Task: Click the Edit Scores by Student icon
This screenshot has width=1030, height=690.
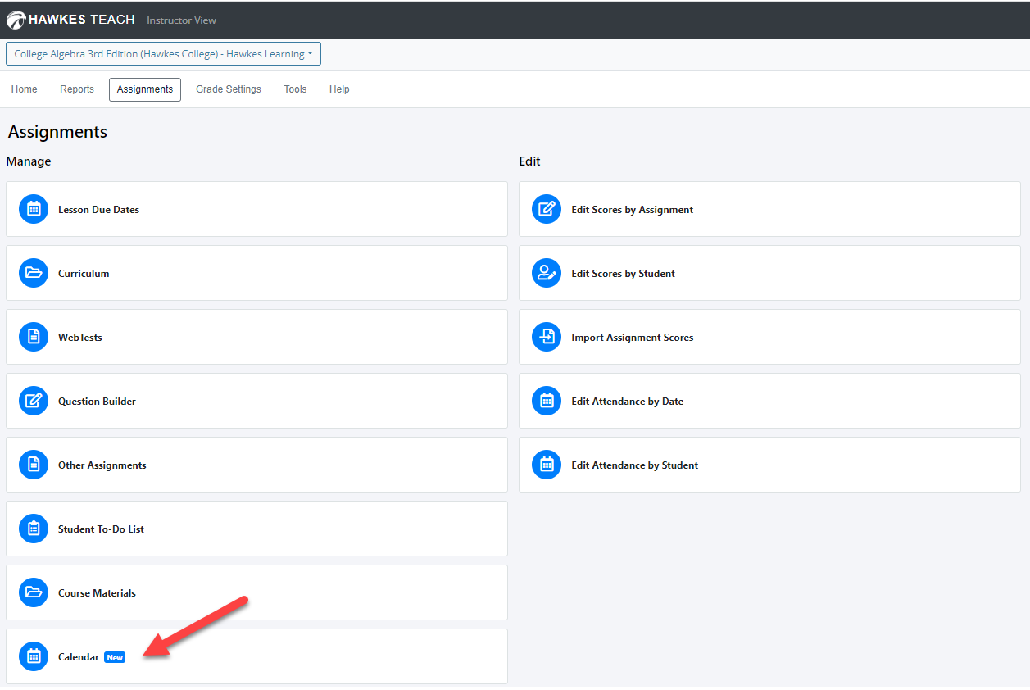Action: point(547,274)
